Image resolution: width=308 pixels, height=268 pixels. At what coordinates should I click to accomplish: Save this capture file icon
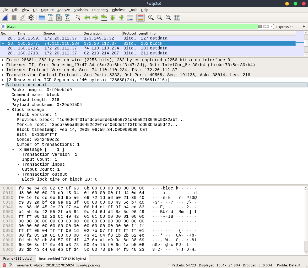tap(50, 18)
